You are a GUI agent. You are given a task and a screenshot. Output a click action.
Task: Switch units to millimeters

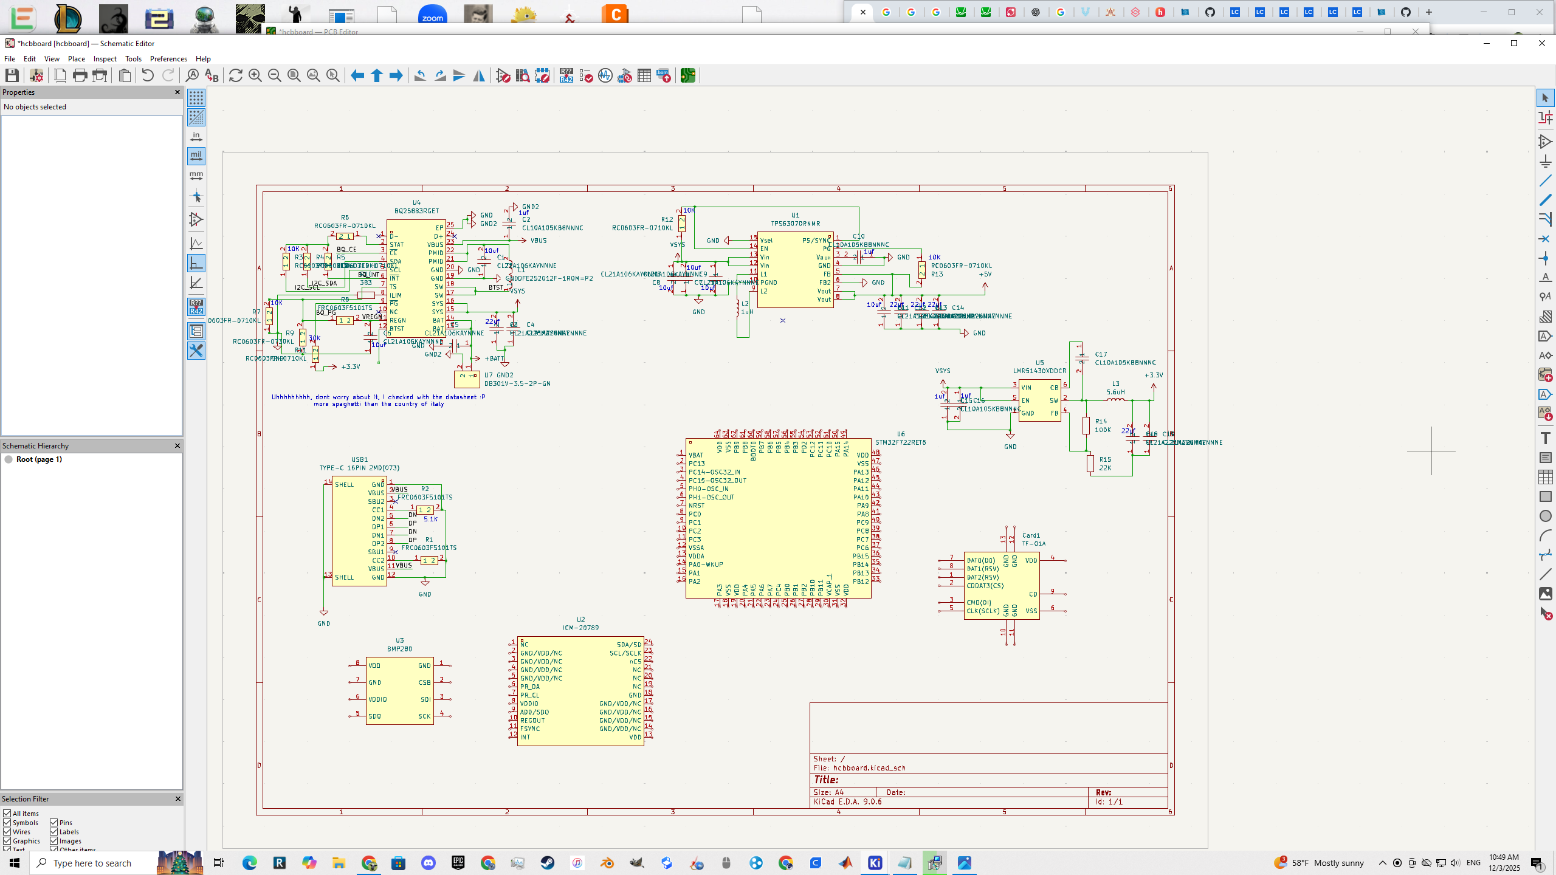[196, 176]
